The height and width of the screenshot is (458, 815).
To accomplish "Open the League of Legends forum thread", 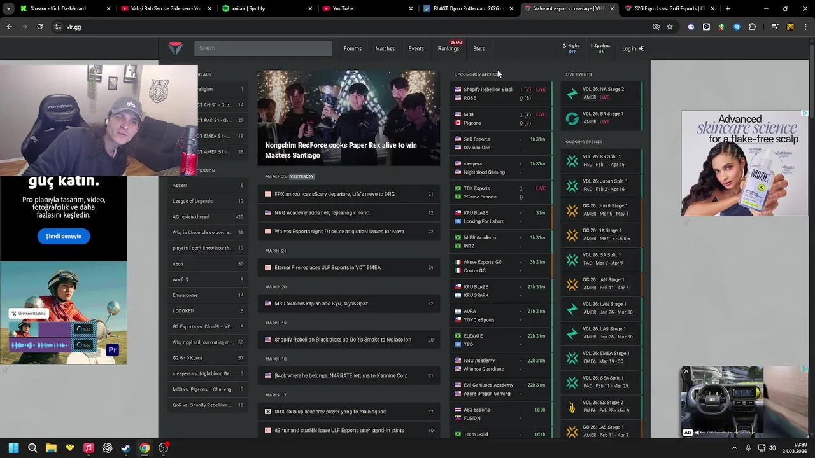I will [208, 201].
